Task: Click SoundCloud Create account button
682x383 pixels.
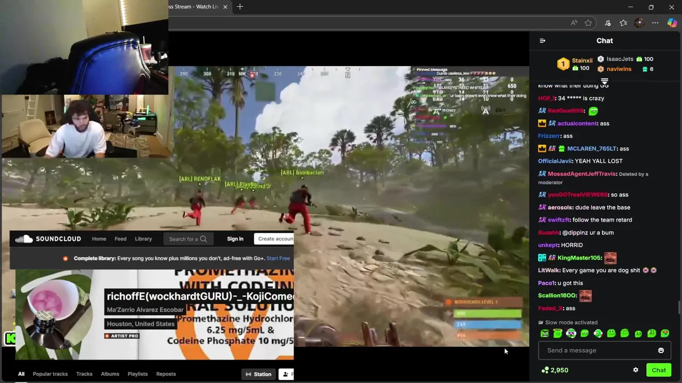Action: click(274, 239)
